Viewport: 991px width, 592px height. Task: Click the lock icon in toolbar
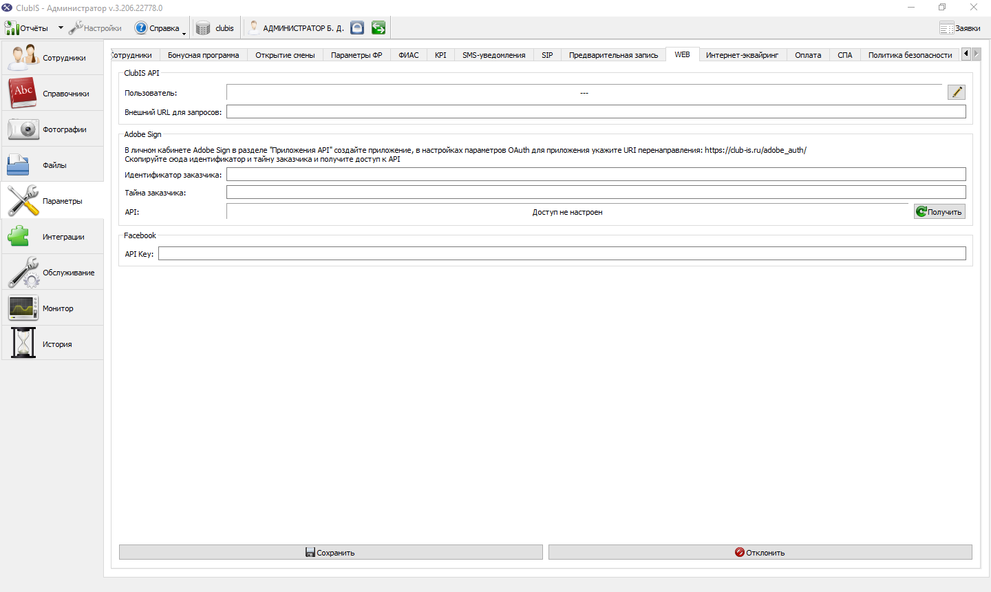pyautogui.click(x=357, y=28)
